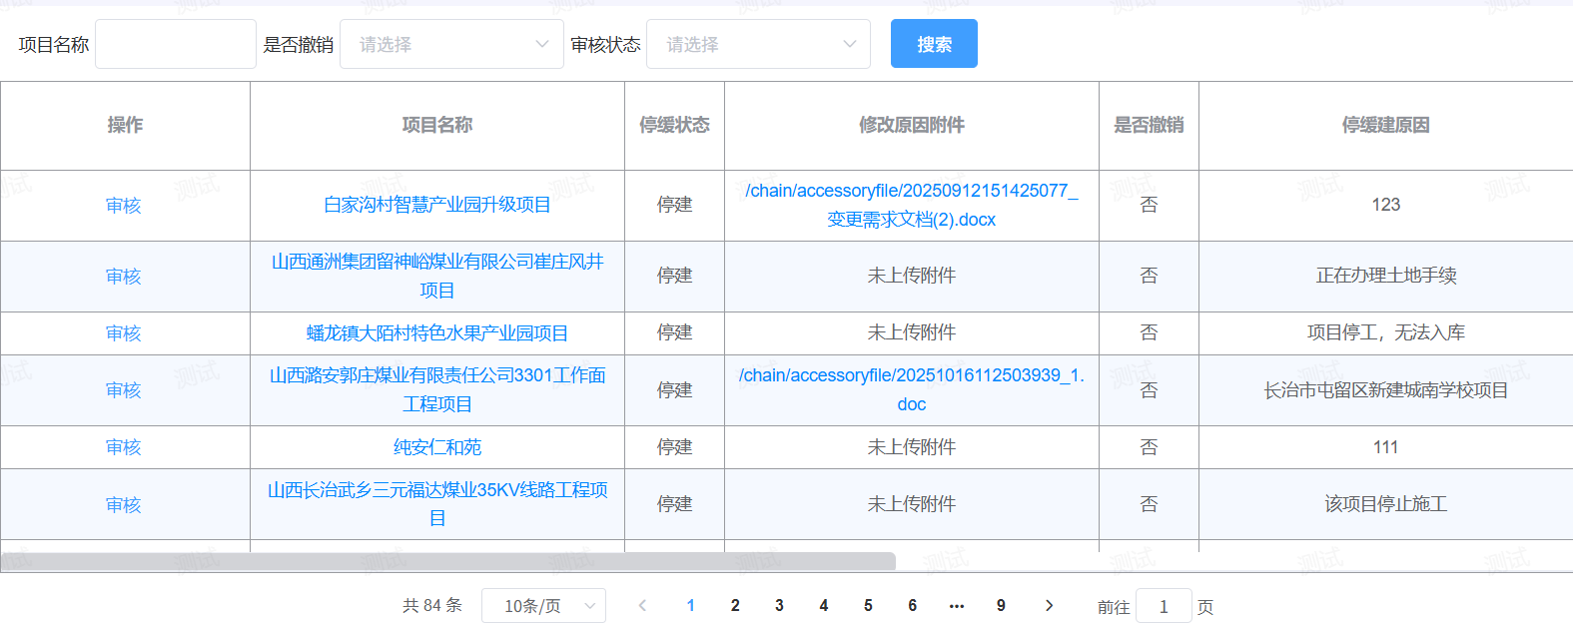1573x624 pixels.
Task: Click the blue 搜索 button
Action: [934, 44]
